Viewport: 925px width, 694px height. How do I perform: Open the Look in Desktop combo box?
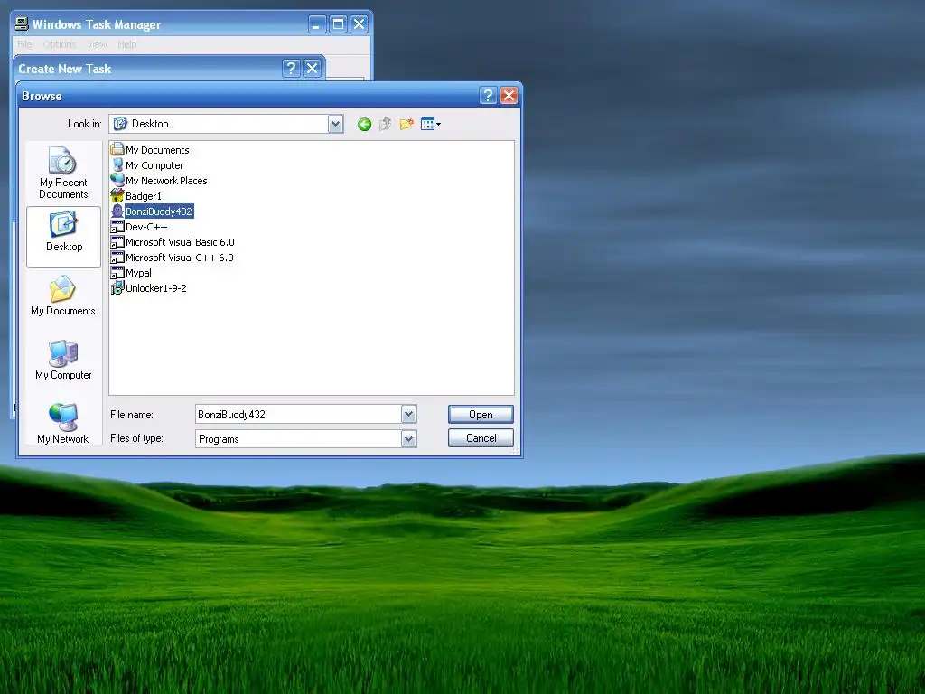click(x=227, y=124)
